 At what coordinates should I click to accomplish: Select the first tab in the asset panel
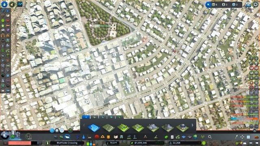[86, 117]
